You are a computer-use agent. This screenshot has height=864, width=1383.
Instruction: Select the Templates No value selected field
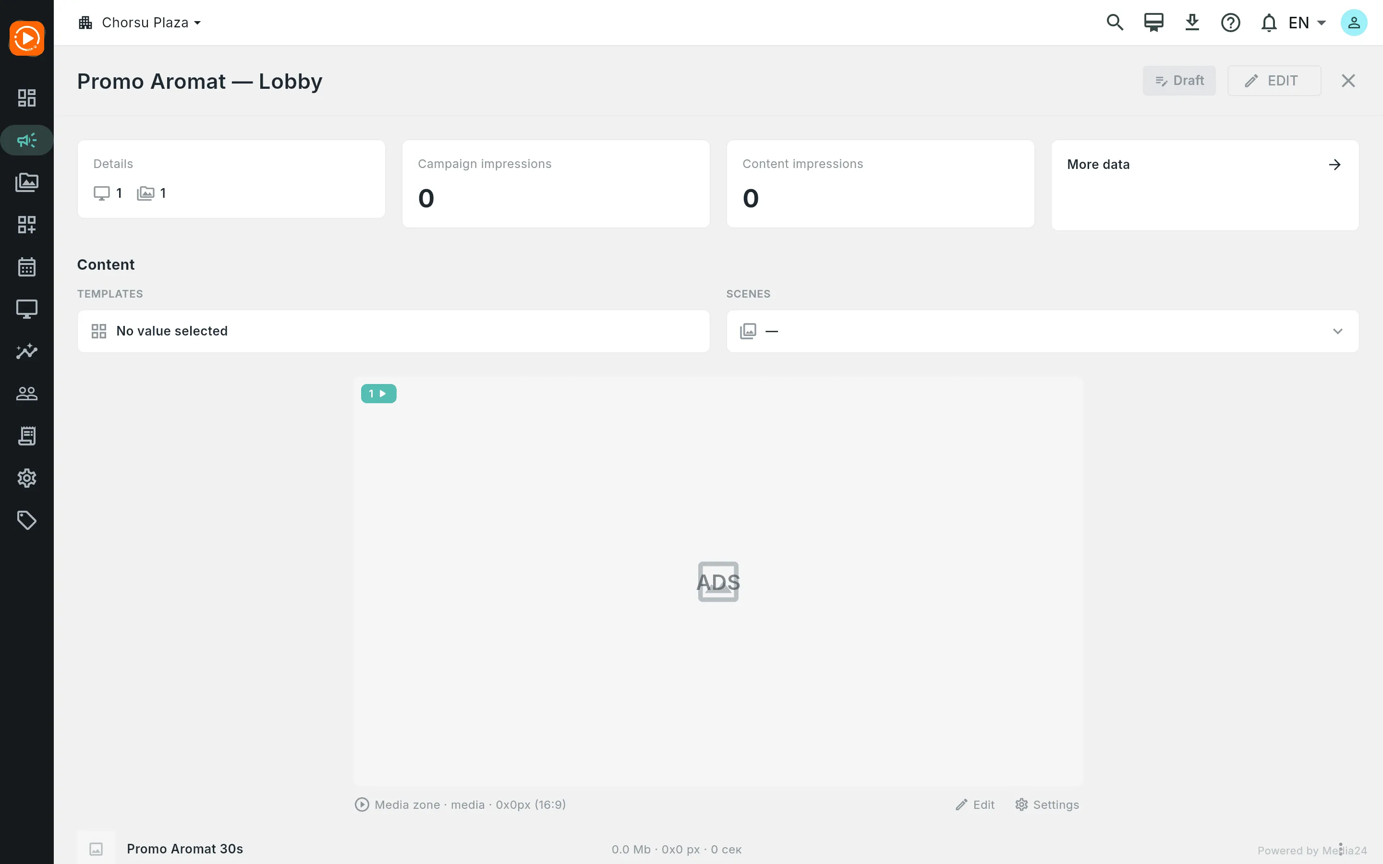(393, 331)
